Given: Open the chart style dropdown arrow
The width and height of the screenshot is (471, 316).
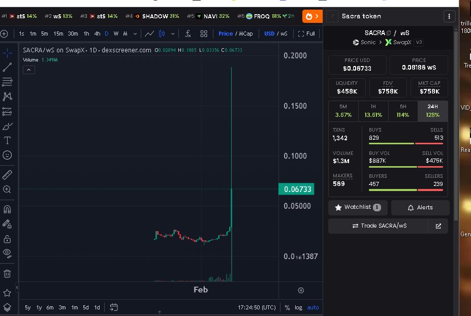Looking at the screenshot, I should pos(173,34).
